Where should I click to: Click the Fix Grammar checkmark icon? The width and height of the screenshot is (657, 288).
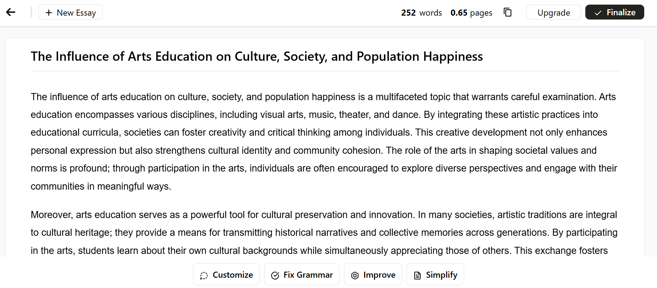[275, 275]
